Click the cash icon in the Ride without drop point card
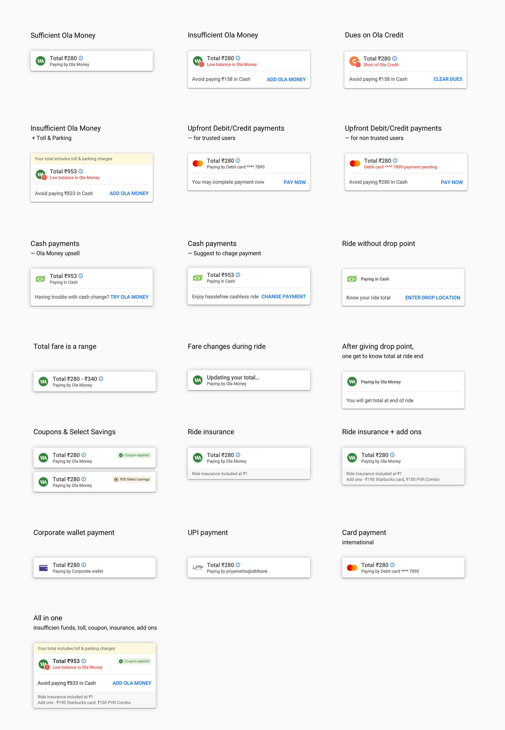 tap(352, 279)
